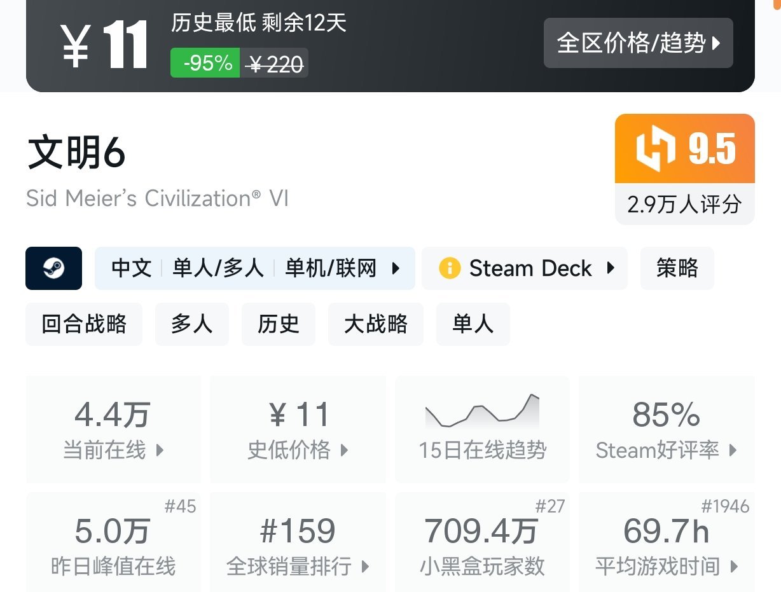Open 全区价格/趋势 regional price trends

pyautogui.click(x=638, y=43)
